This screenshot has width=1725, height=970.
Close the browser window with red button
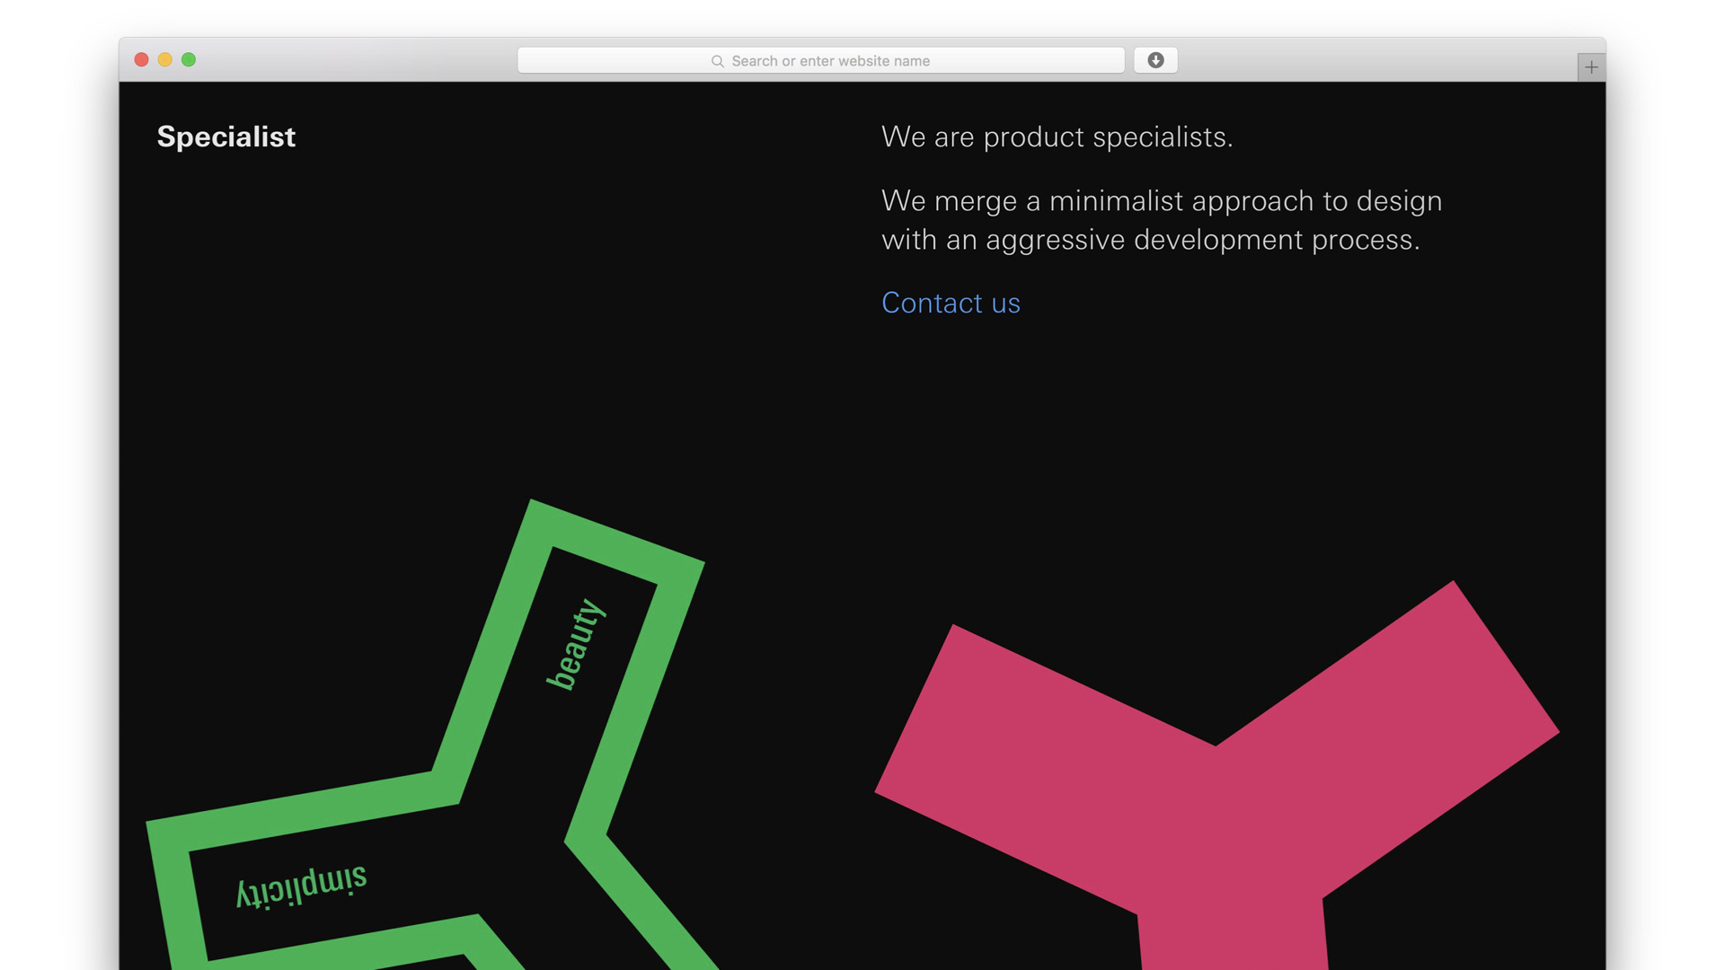pyautogui.click(x=141, y=60)
